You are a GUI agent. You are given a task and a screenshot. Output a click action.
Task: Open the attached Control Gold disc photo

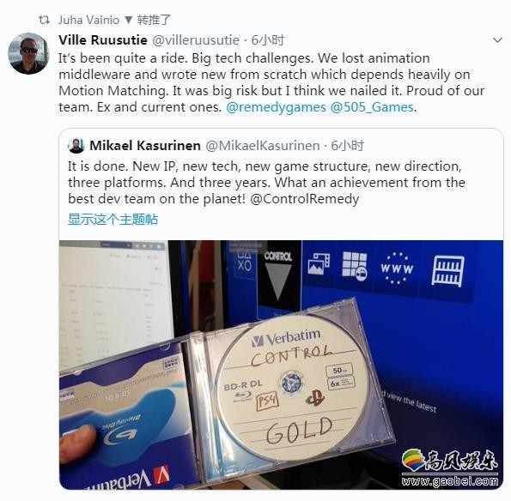pos(281,365)
